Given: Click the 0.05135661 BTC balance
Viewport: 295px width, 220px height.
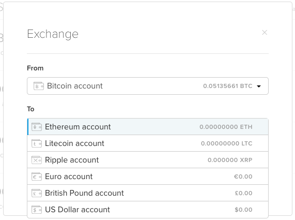Looking at the screenshot, I should coord(228,86).
